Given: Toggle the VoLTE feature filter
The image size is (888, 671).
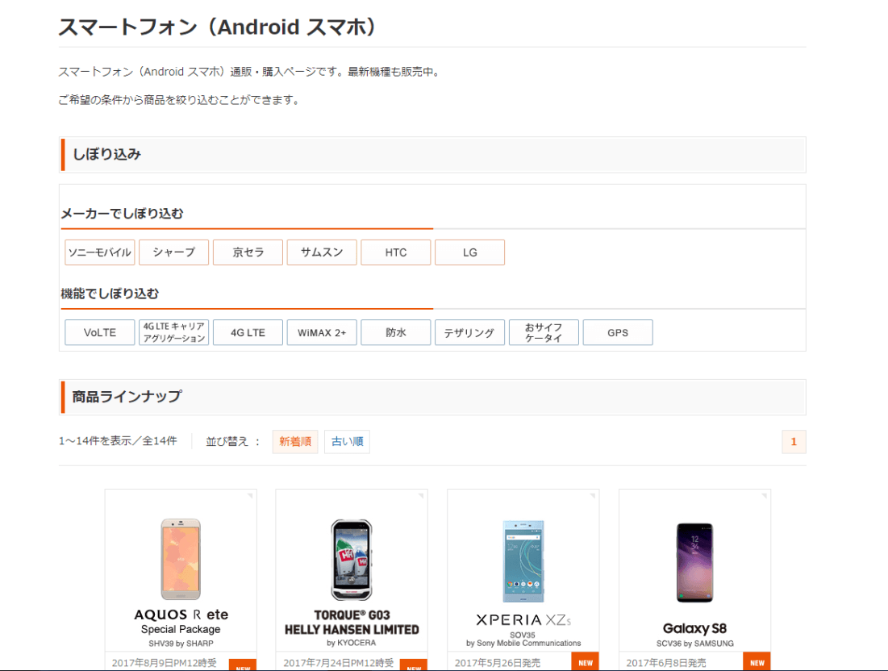Looking at the screenshot, I should (x=100, y=332).
